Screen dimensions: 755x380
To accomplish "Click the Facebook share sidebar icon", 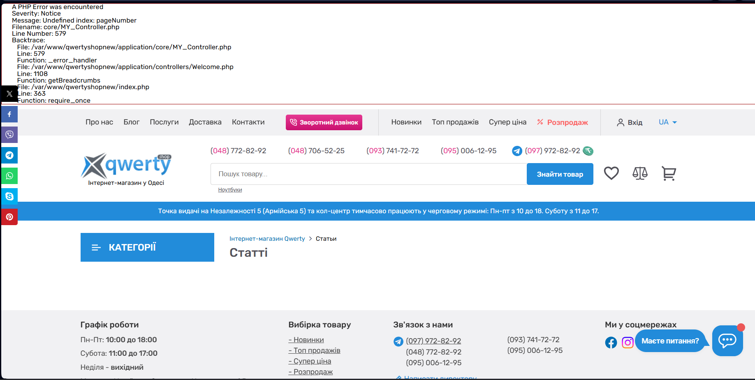I will (x=9, y=114).
